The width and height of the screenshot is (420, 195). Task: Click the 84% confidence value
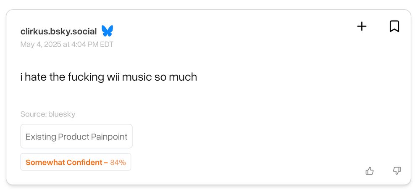[118, 162]
